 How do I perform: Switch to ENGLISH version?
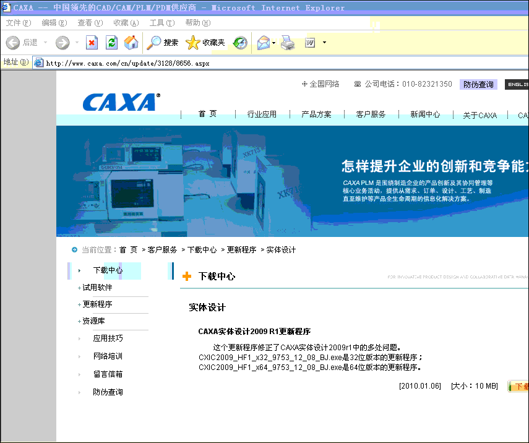tap(517, 84)
